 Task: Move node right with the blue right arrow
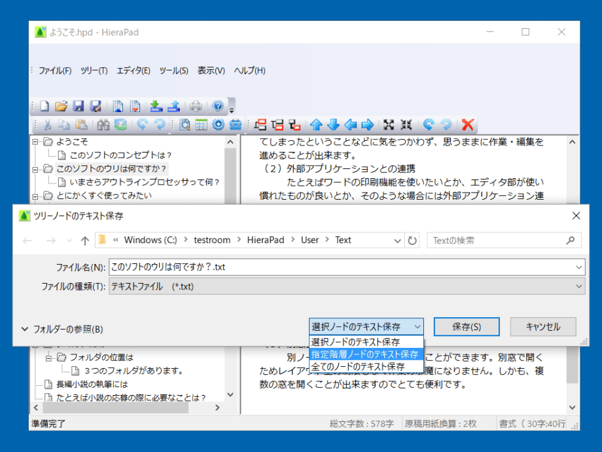(368, 124)
